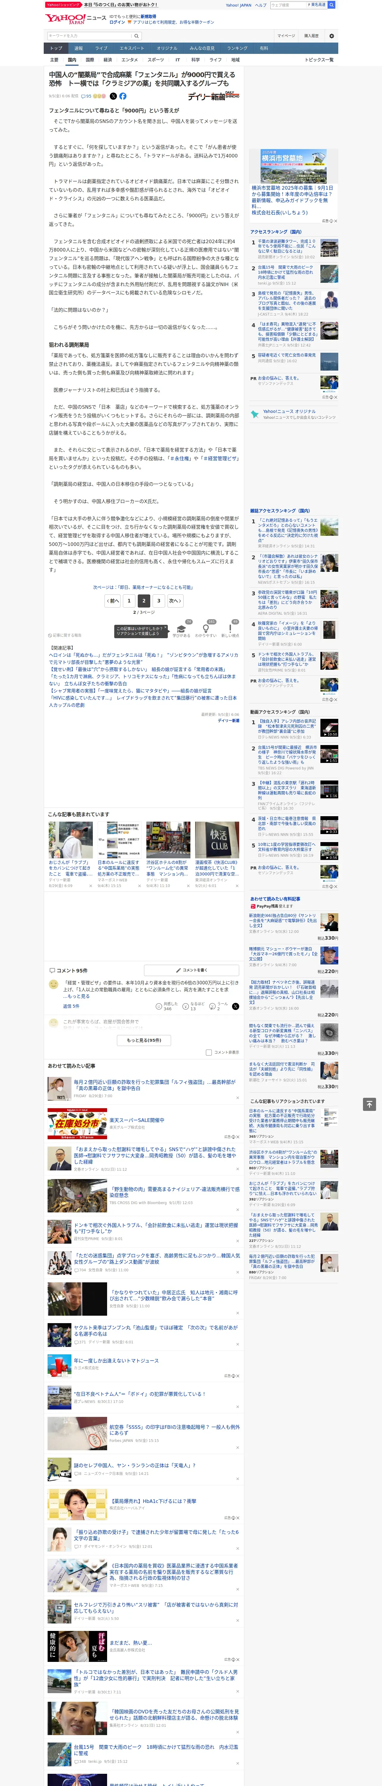Select the トップ navigation tab

tap(56, 48)
